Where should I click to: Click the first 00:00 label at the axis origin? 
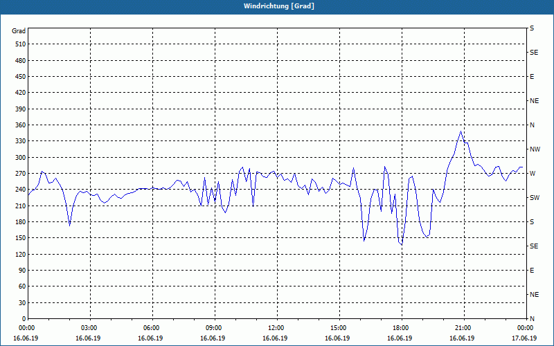tap(26, 328)
